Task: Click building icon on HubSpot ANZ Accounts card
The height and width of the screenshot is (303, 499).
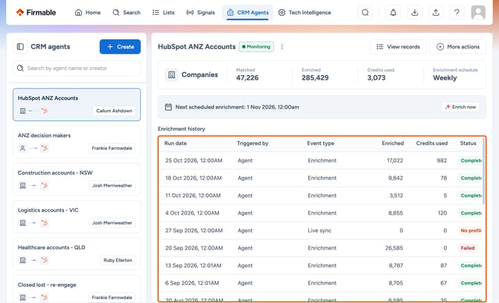Action: point(22,111)
